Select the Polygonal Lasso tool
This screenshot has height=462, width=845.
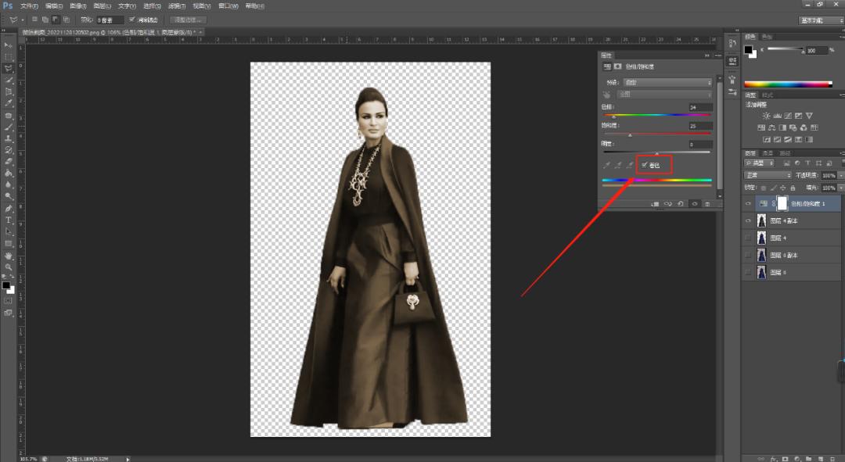(x=9, y=68)
